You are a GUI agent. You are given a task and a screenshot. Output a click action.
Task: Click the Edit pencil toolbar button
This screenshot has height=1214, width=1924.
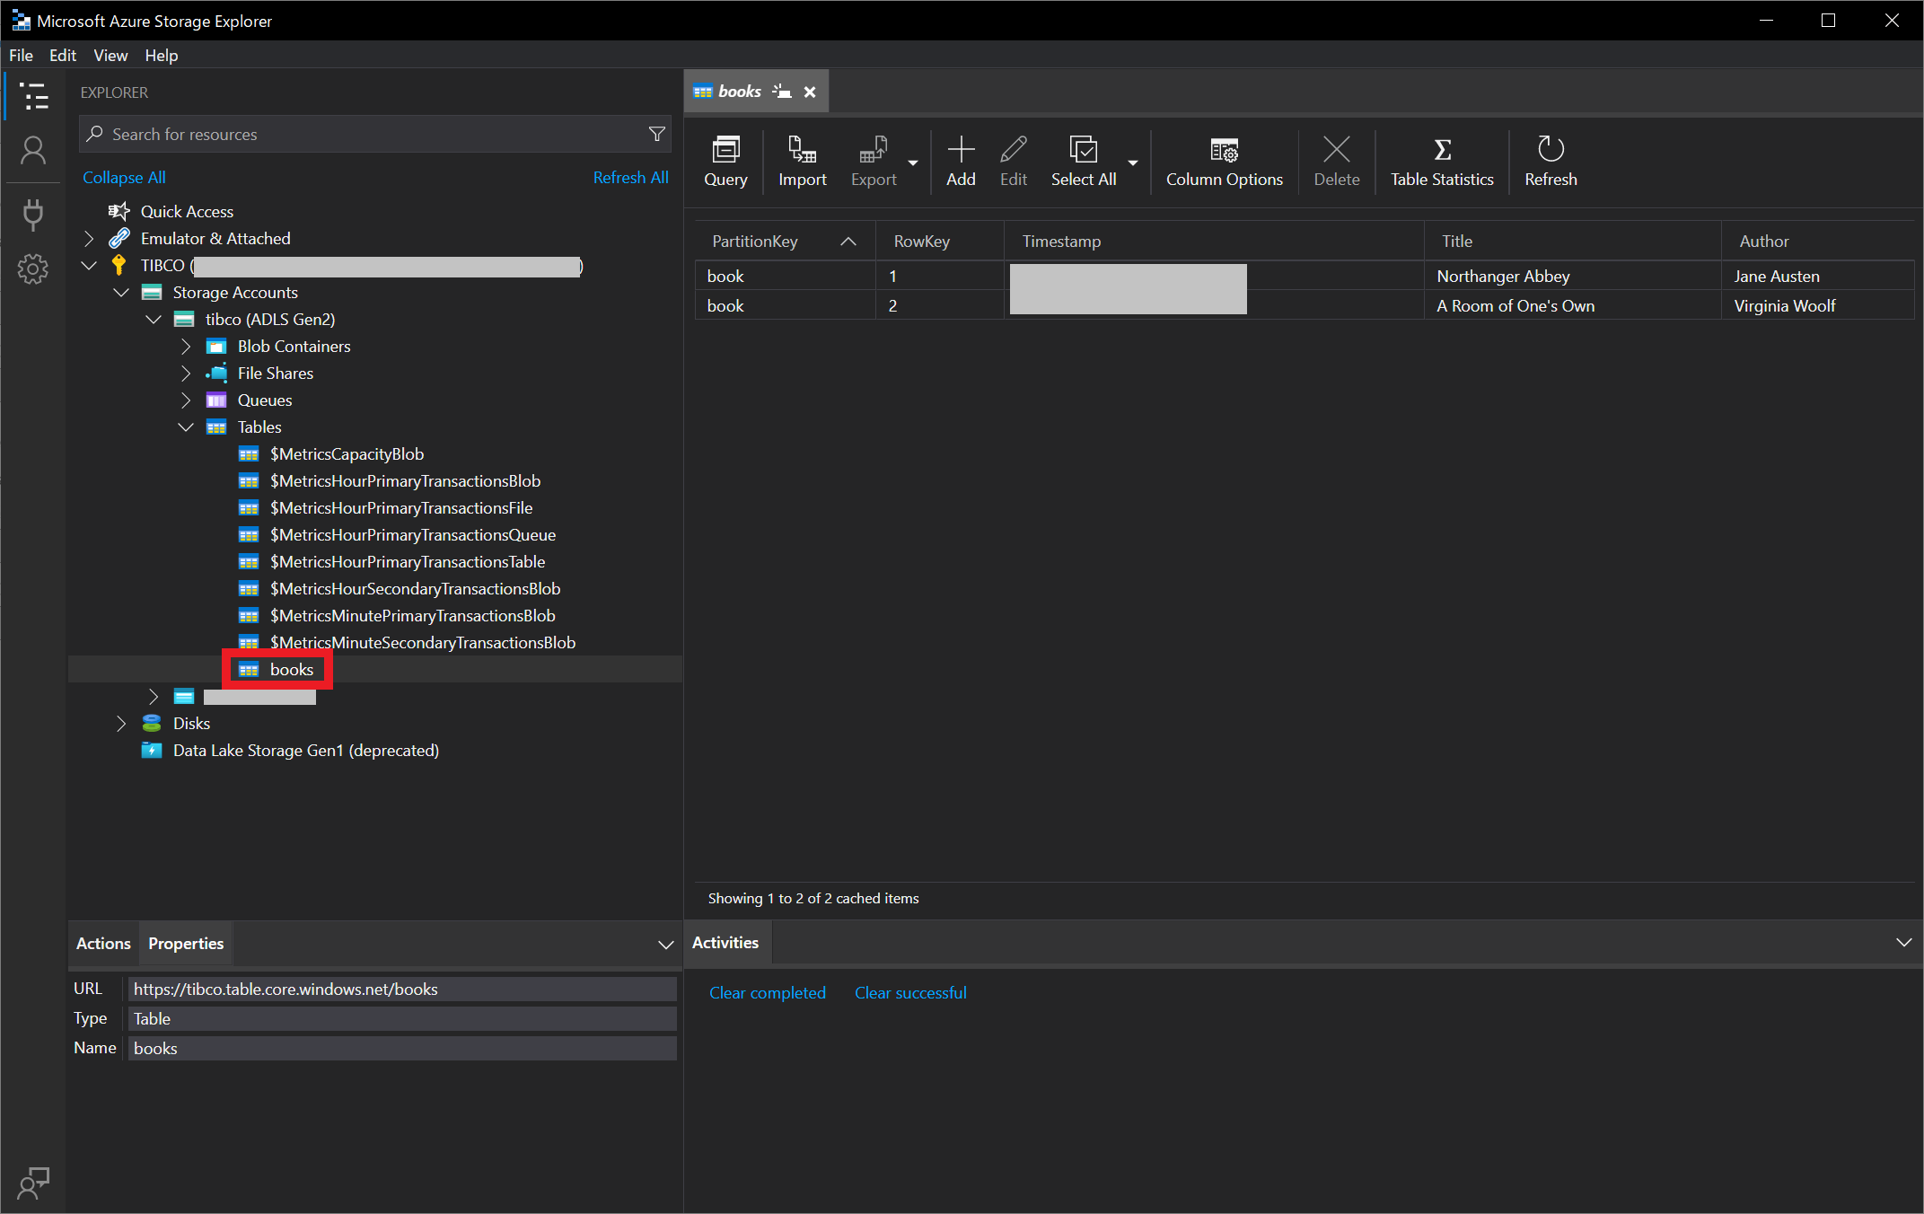pyautogui.click(x=1014, y=162)
